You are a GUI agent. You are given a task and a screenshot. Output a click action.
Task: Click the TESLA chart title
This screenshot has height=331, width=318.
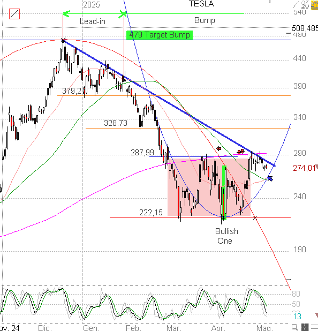pos(201,4)
